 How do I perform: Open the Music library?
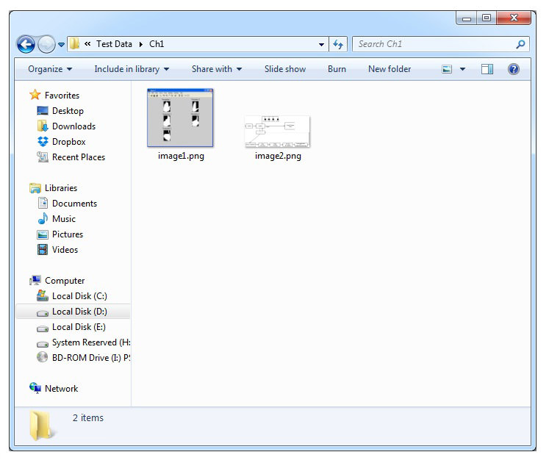(x=64, y=219)
